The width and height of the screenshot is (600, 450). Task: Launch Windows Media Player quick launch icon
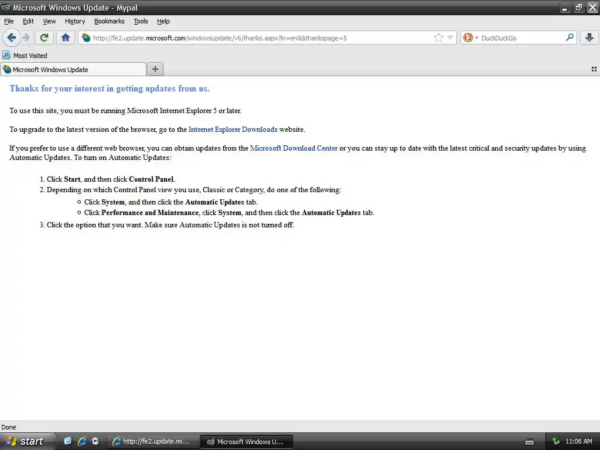point(96,441)
